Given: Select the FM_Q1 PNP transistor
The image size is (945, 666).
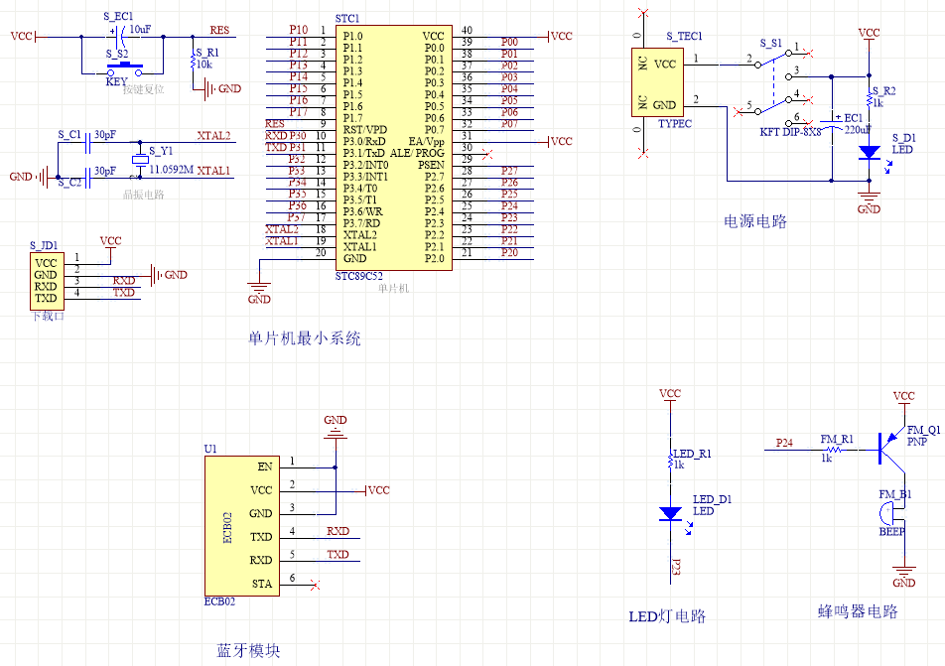Looking at the screenshot, I should point(890,450).
